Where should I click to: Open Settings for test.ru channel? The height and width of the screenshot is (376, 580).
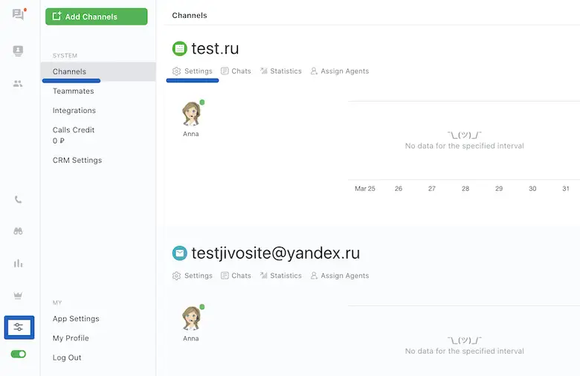point(193,71)
